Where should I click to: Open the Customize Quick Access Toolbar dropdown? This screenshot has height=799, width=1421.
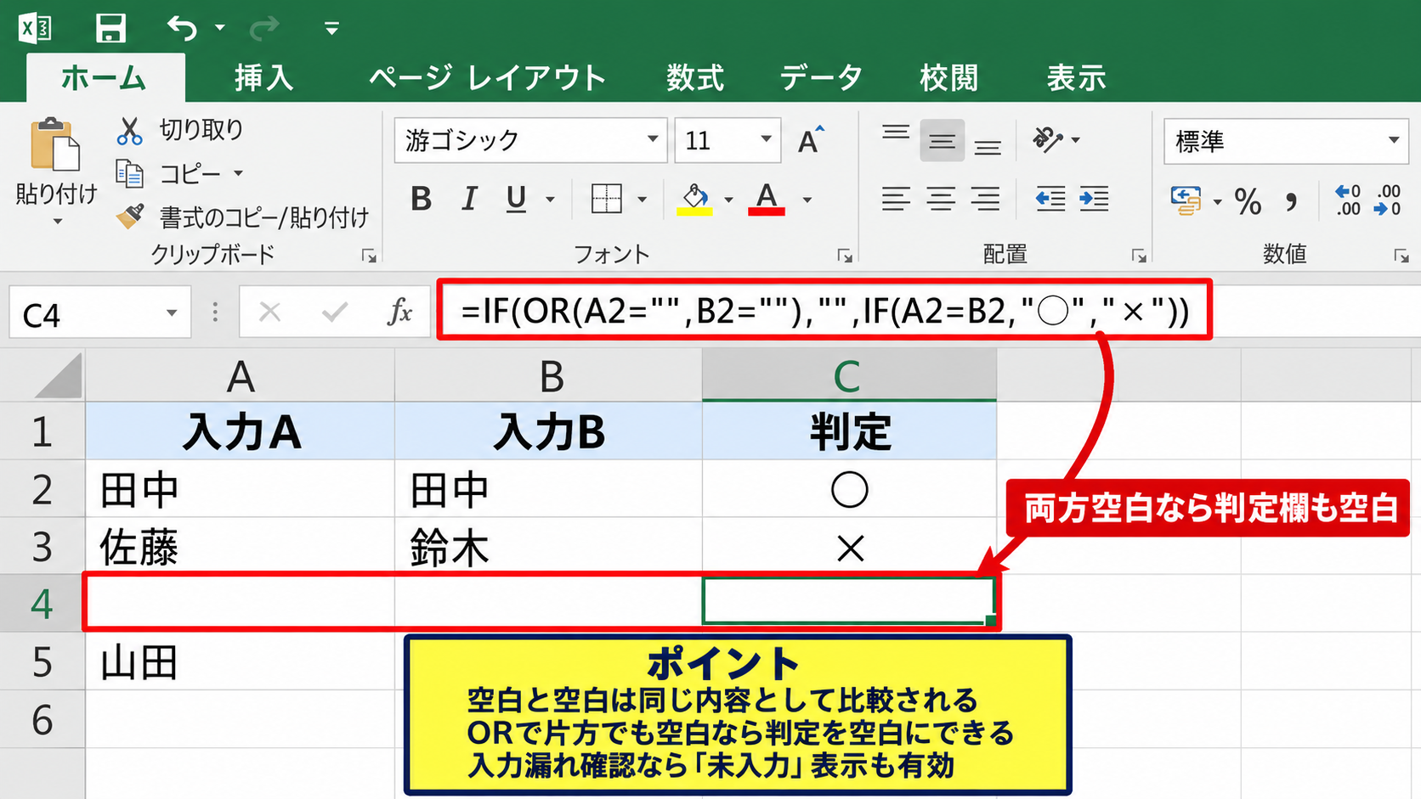pos(331,29)
